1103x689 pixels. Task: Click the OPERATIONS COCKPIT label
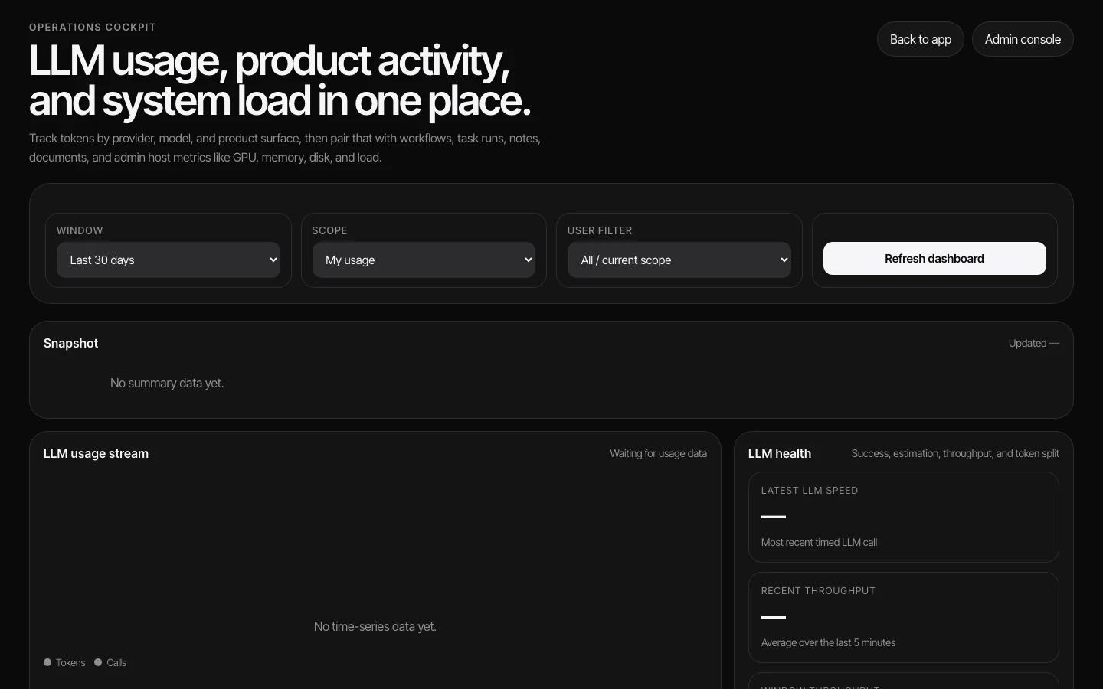click(93, 27)
